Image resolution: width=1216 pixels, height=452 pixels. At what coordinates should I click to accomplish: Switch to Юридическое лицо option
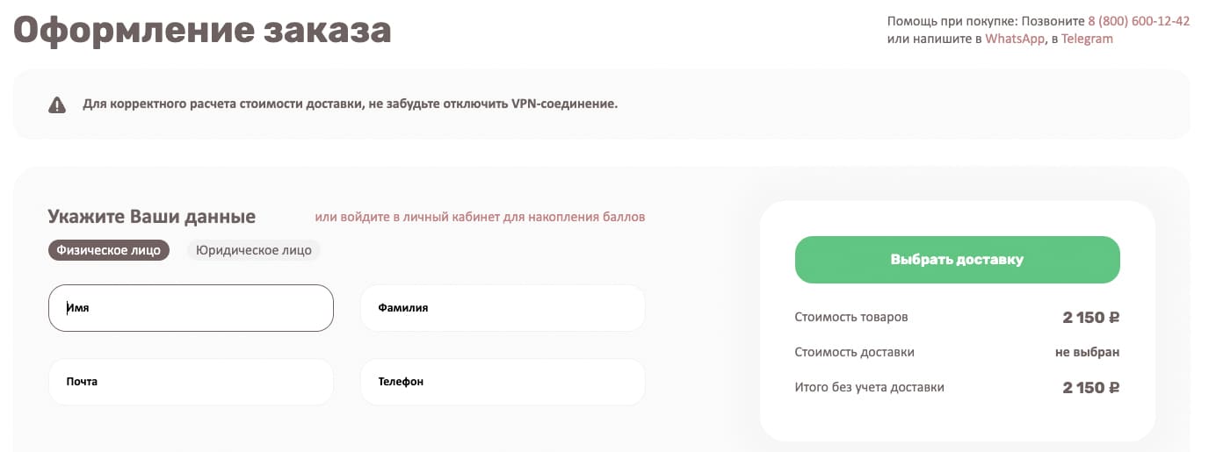pos(253,250)
